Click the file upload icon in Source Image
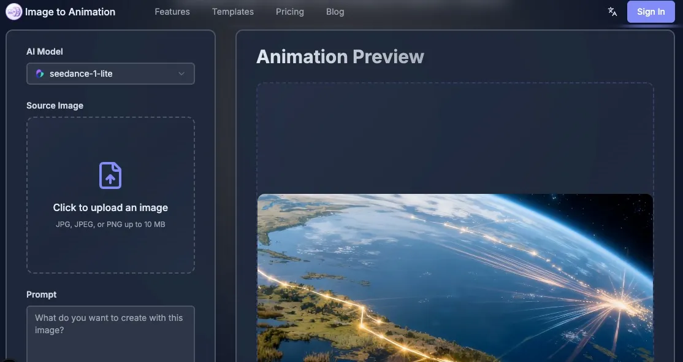683x362 pixels. 110,175
